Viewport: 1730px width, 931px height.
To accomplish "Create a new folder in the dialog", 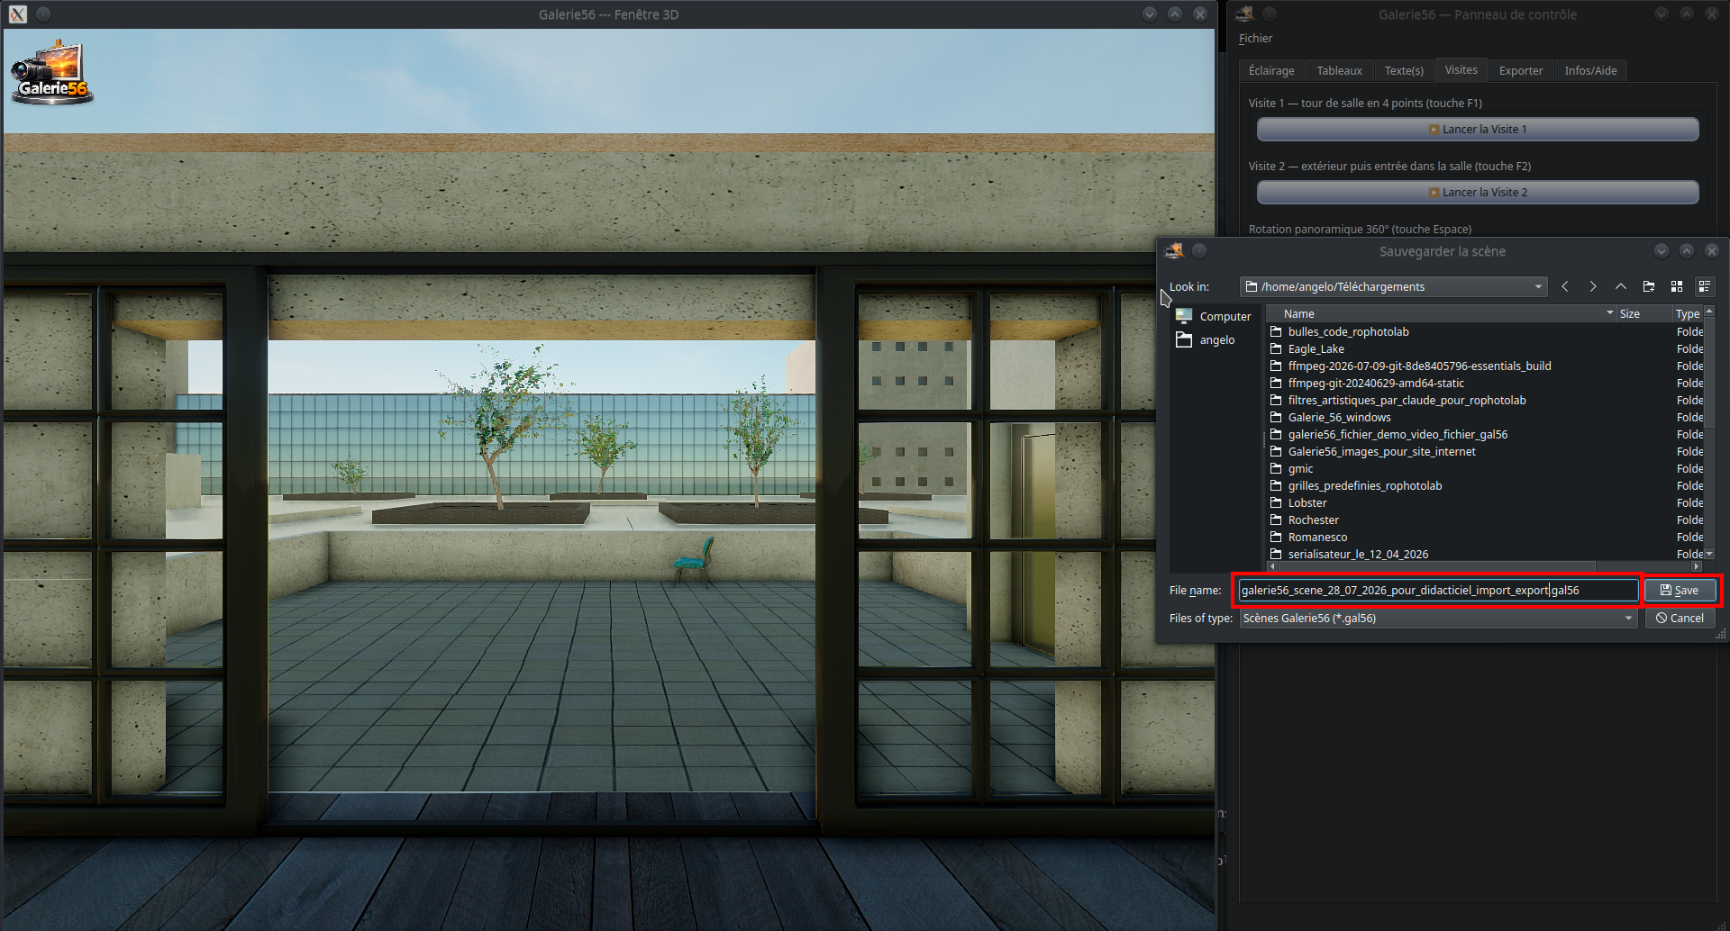I will coord(1649,286).
